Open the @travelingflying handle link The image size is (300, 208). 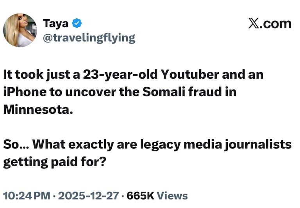[89, 38]
